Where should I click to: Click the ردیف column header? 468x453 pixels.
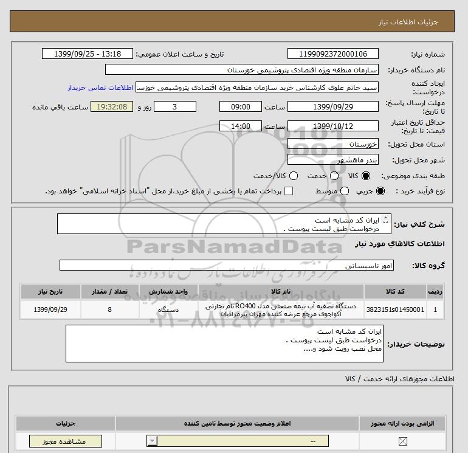coord(435,291)
